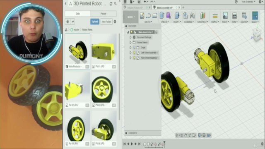Open the Add-Ins scripts icon

(244, 16)
